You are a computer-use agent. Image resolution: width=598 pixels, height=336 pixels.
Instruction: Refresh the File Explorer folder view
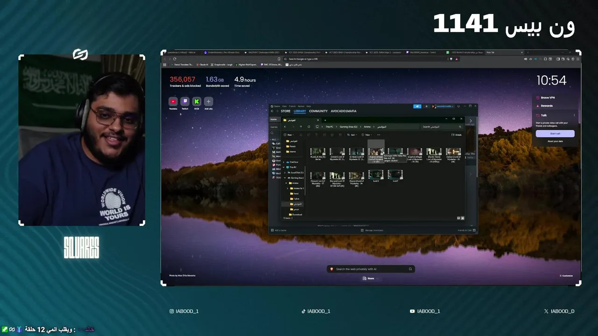(x=309, y=126)
